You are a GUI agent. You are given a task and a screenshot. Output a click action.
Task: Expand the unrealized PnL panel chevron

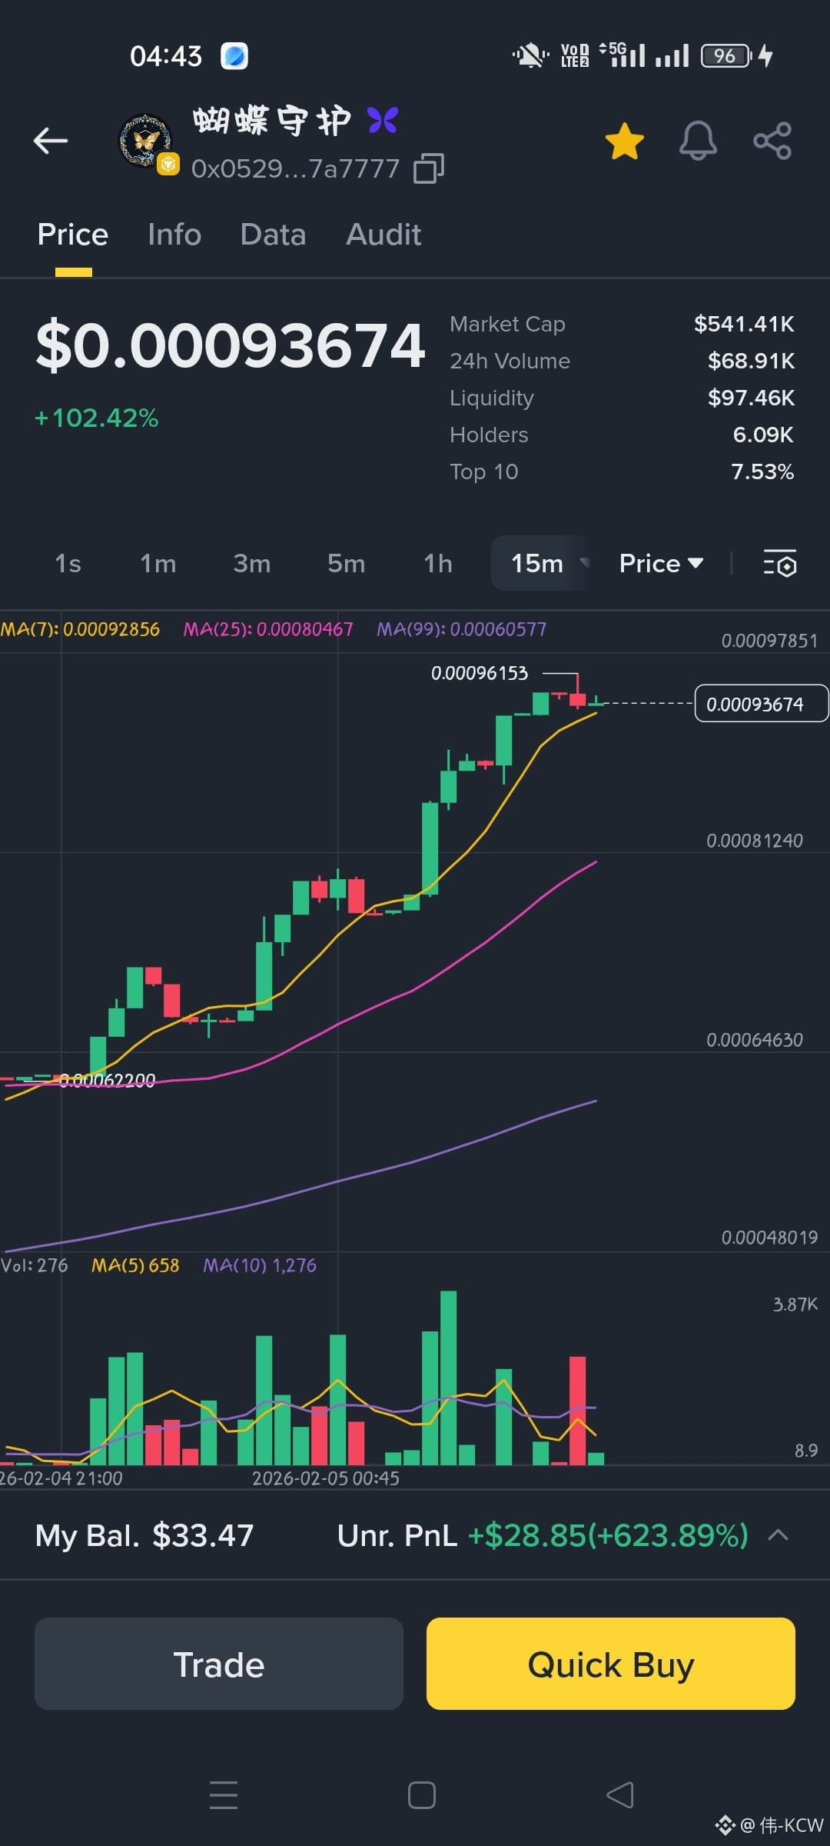click(x=779, y=1535)
